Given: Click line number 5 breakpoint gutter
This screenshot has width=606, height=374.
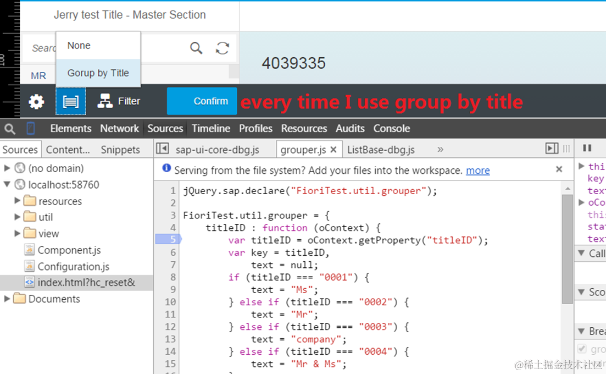Looking at the screenshot, I should [x=168, y=239].
